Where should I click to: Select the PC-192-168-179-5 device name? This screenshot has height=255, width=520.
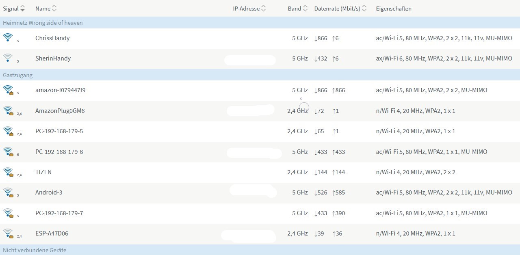click(59, 131)
